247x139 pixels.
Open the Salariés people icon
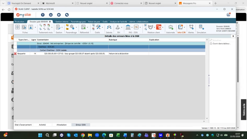(x=109, y=27)
